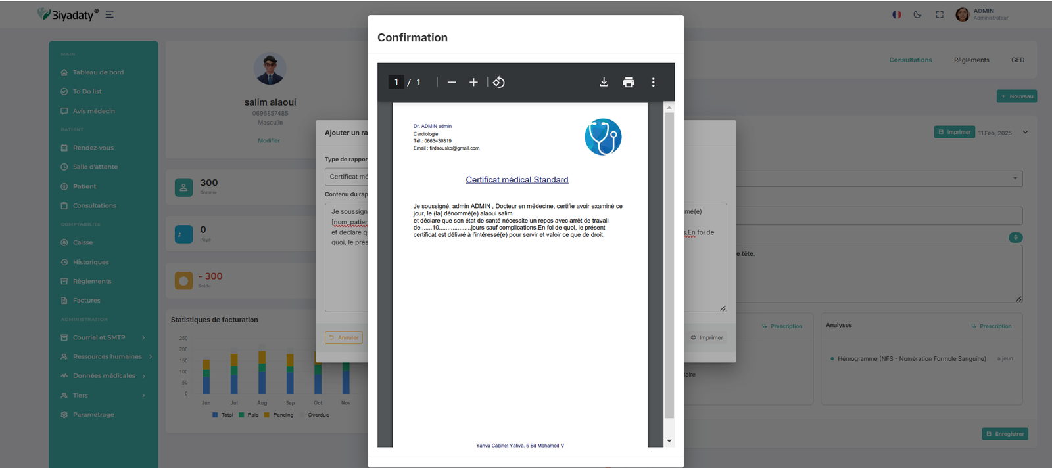Open the GED tab

coord(1017,60)
